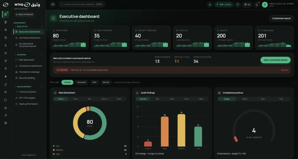Open Risk dashboard in sidebar
This screenshot has width=298, height=159.
pos(29,60)
